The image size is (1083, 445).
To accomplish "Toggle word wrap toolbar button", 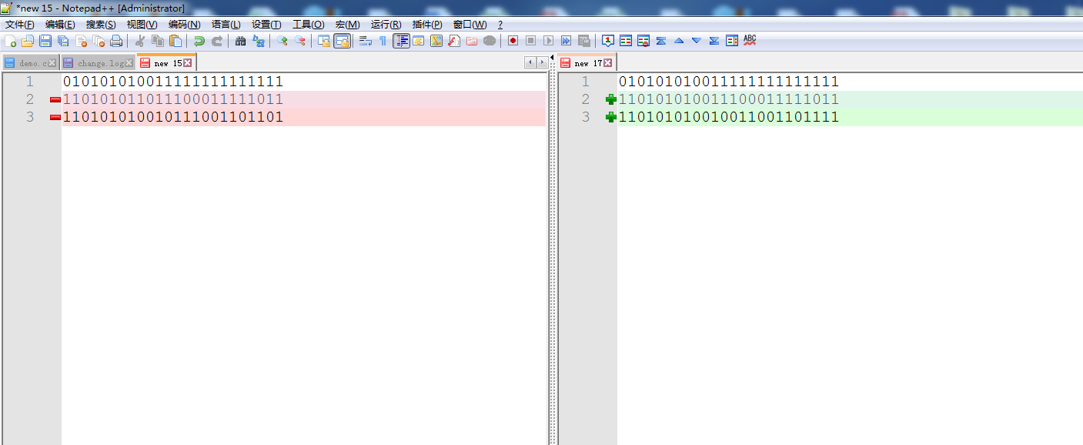I will point(366,41).
